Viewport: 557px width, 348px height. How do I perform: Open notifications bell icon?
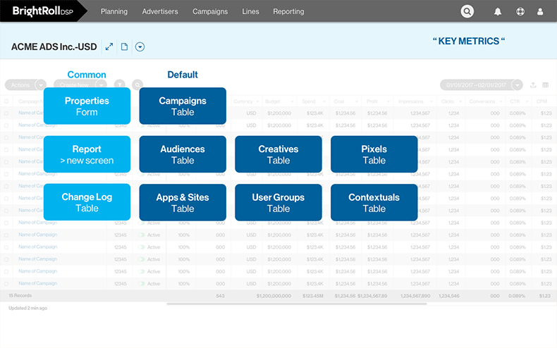click(x=498, y=12)
